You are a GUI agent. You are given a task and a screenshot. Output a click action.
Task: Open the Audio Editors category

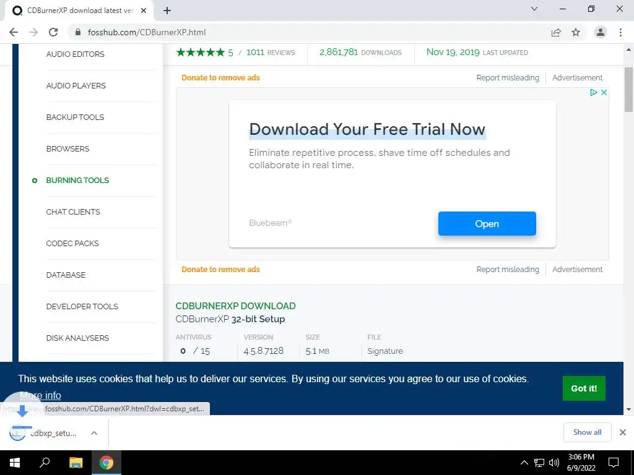75,54
